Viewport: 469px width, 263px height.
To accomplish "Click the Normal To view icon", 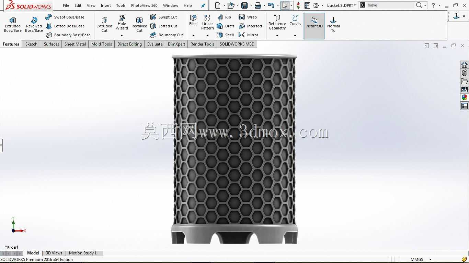I will tap(333, 24).
